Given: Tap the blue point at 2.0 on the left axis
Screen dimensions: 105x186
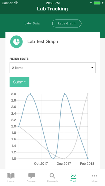Looking at the screenshot, I should [x=19, y=126].
